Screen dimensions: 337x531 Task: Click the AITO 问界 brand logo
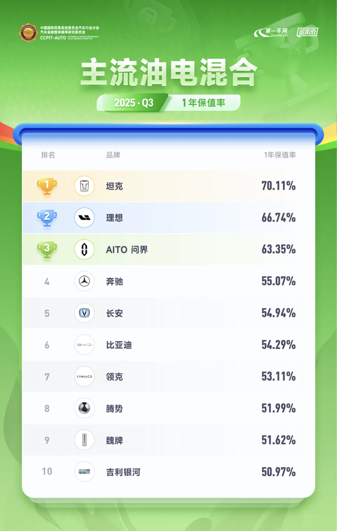pos(84,250)
